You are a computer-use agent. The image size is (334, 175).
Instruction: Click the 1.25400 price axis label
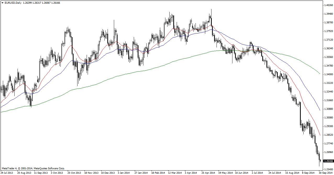pyautogui.click(x=329, y=169)
